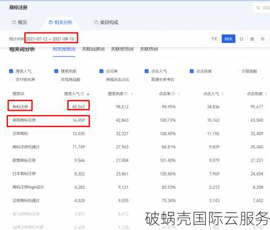
Task: Uncheck the 点击人气 checkbox
Action: 147,71
